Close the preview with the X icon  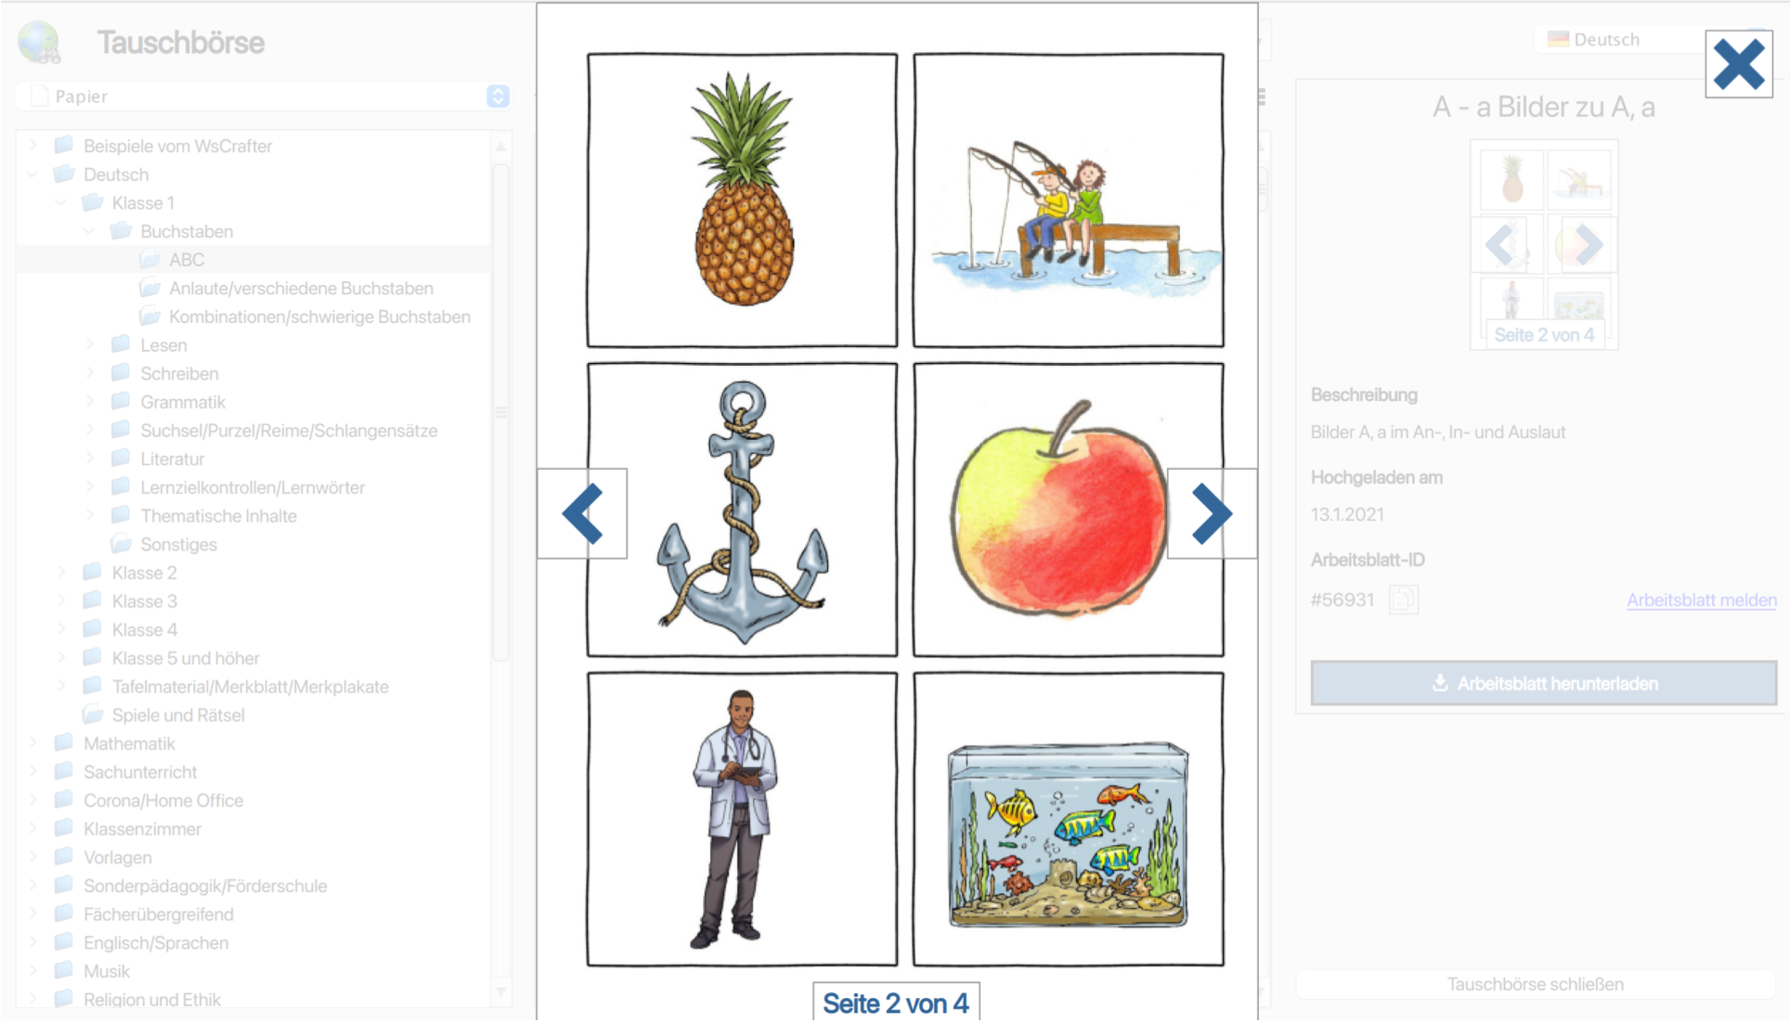(1739, 65)
